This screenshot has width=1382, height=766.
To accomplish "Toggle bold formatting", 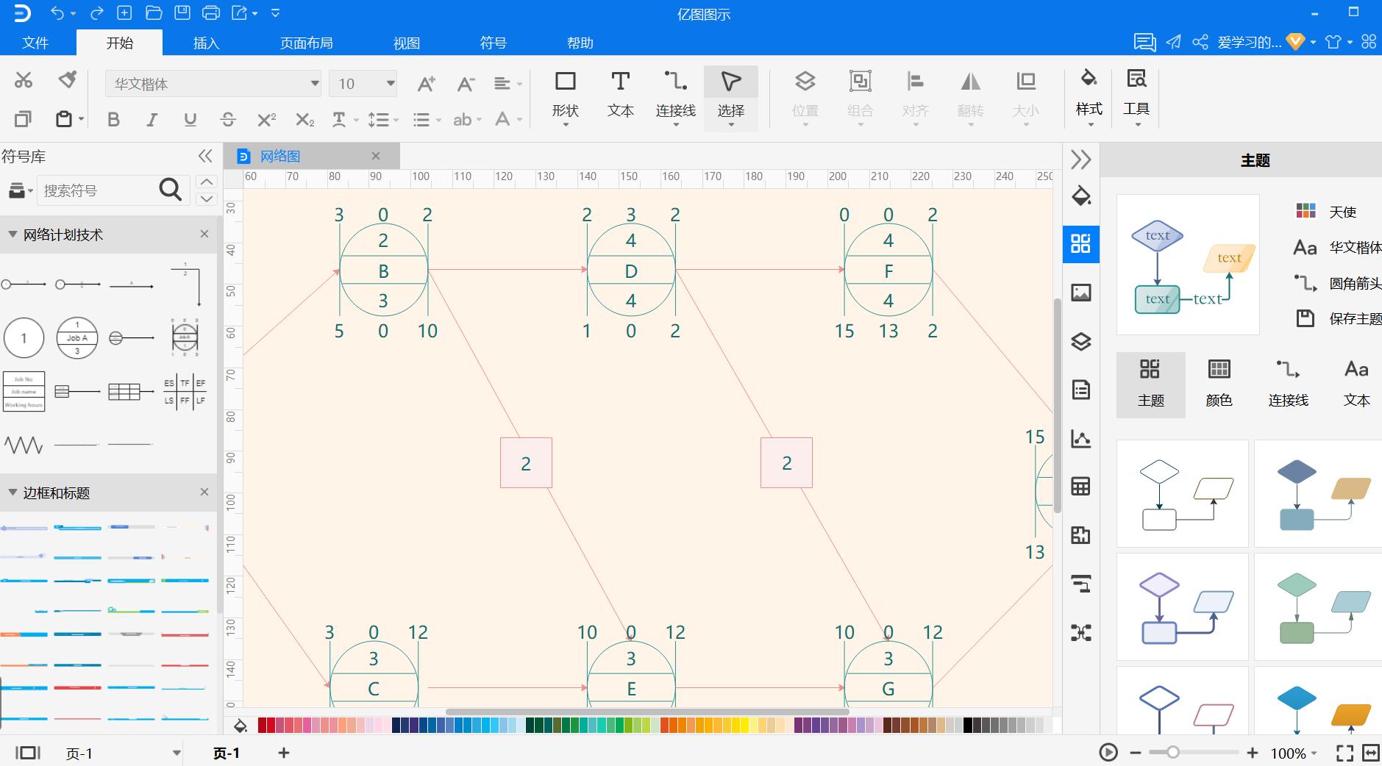I will click(x=113, y=119).
